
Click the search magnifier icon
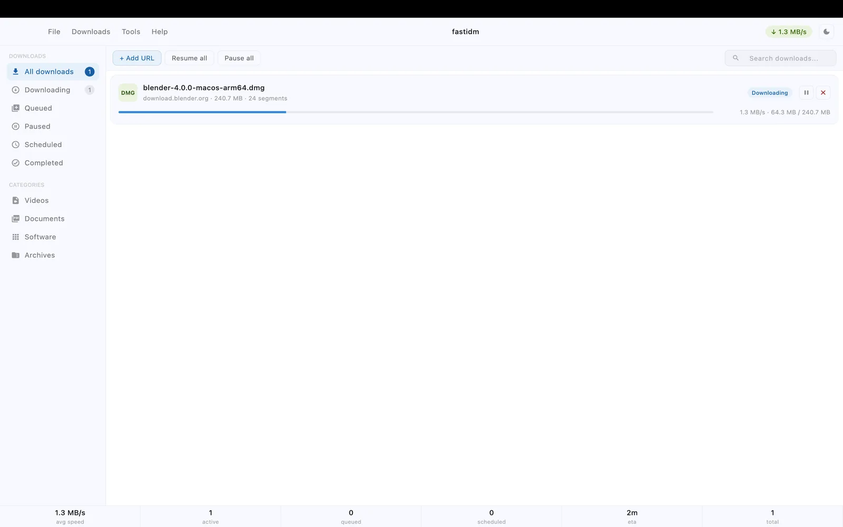(736, 58)
